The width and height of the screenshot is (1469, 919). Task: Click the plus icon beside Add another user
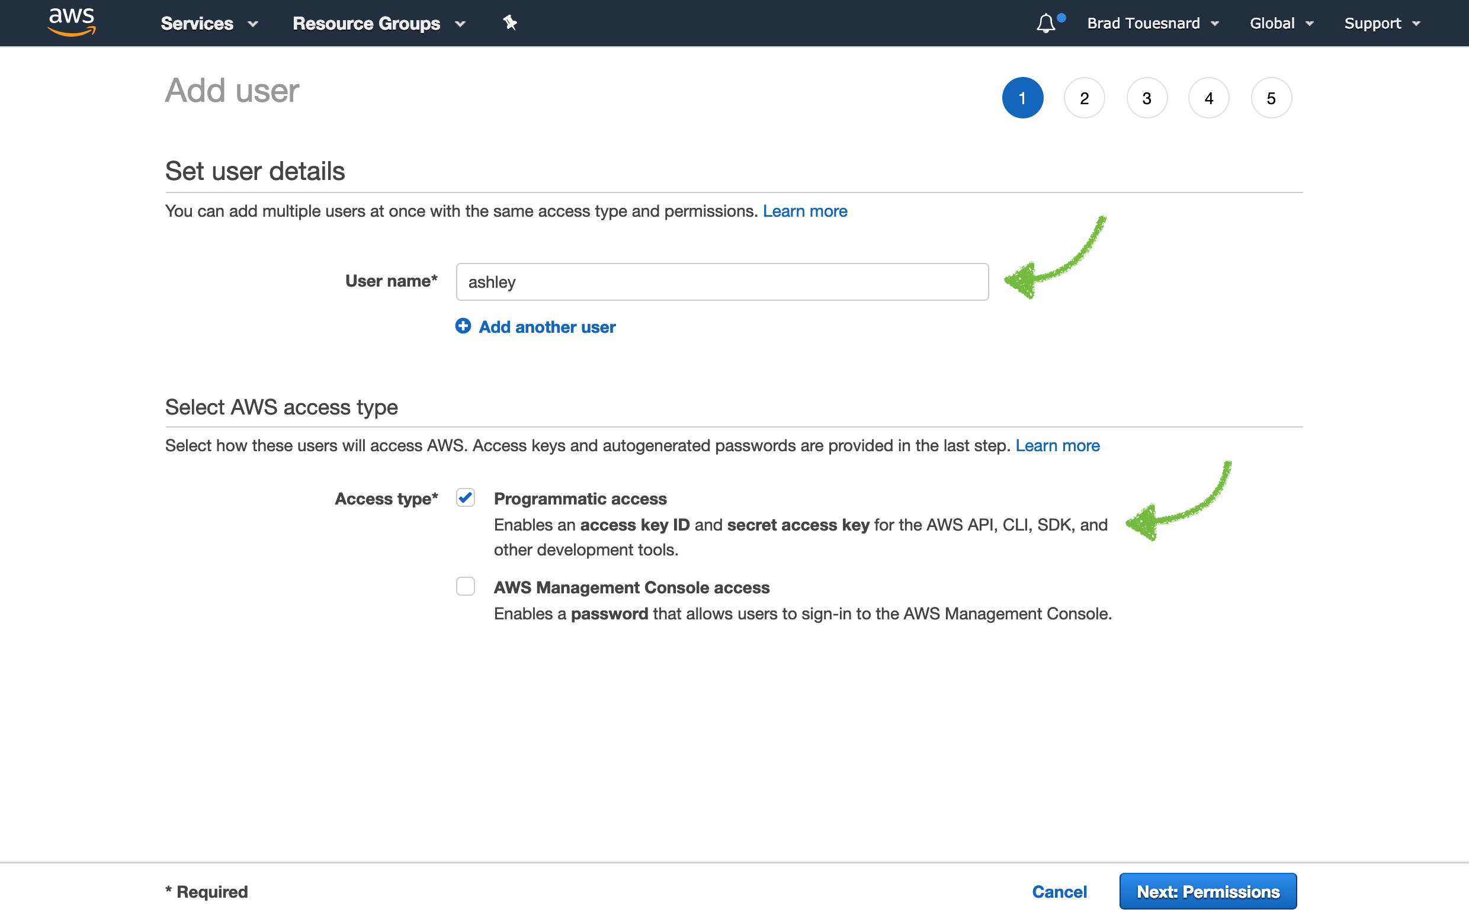coord(463,326)
